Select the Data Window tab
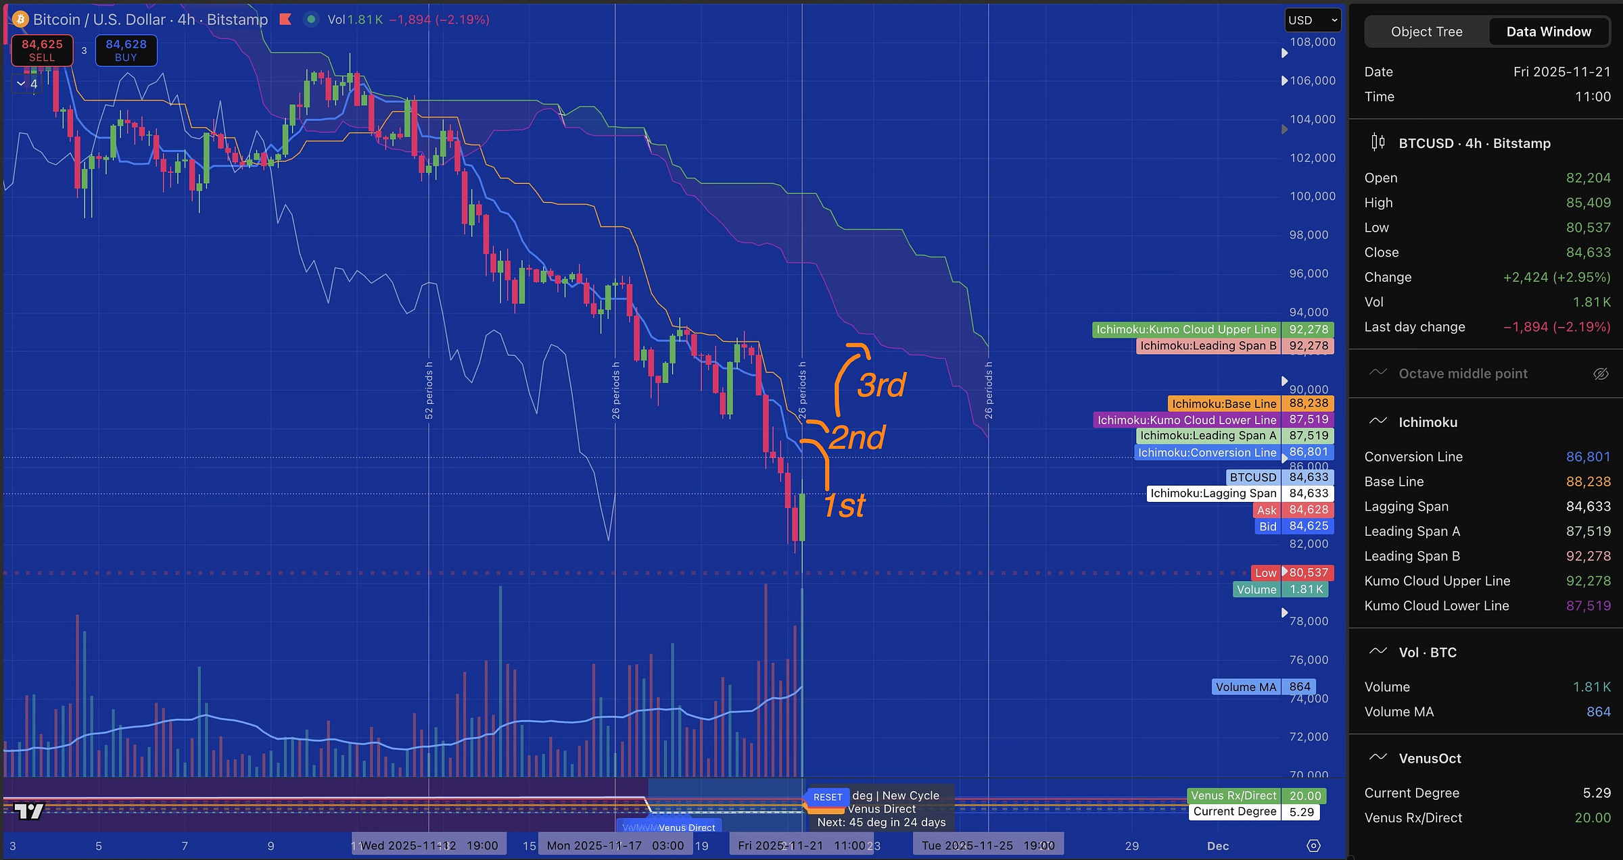This screenshot has width=1623, height=860. (x=1548, y=32)
